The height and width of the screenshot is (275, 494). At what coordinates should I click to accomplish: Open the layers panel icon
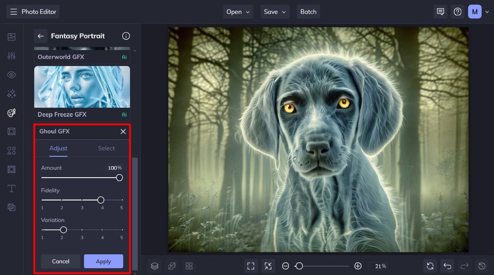pyautogui.click(x=154, y=266)
